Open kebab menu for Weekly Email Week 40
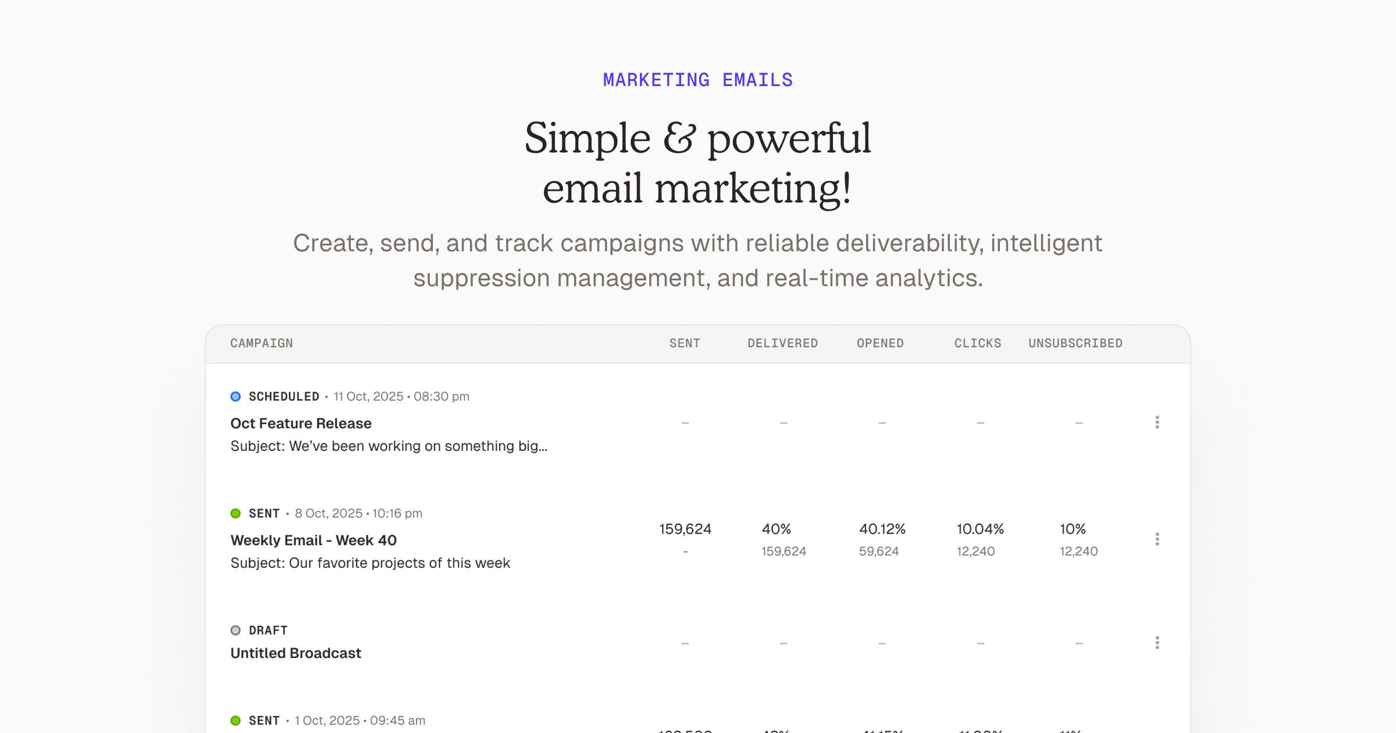 1157,539
